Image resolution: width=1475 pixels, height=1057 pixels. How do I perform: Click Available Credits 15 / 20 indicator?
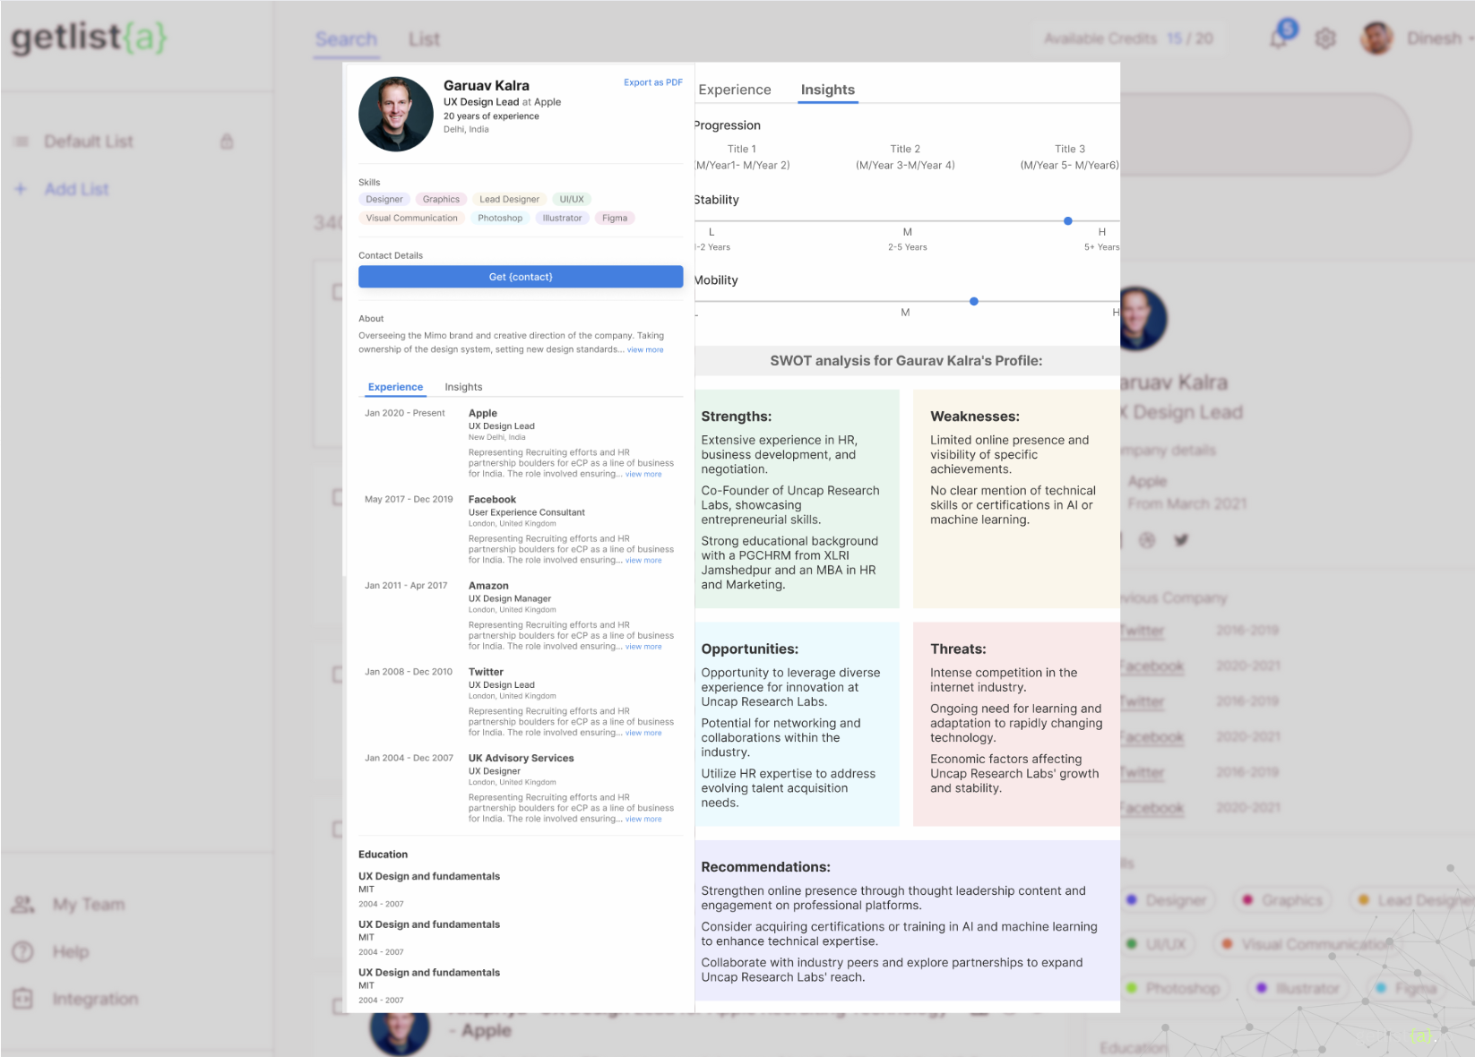[x=1128, y=39]
